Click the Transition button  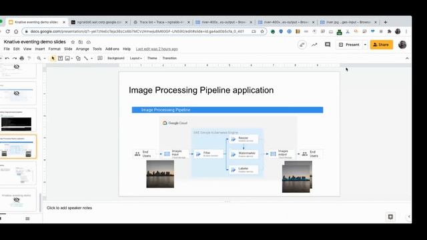(169, 58)
